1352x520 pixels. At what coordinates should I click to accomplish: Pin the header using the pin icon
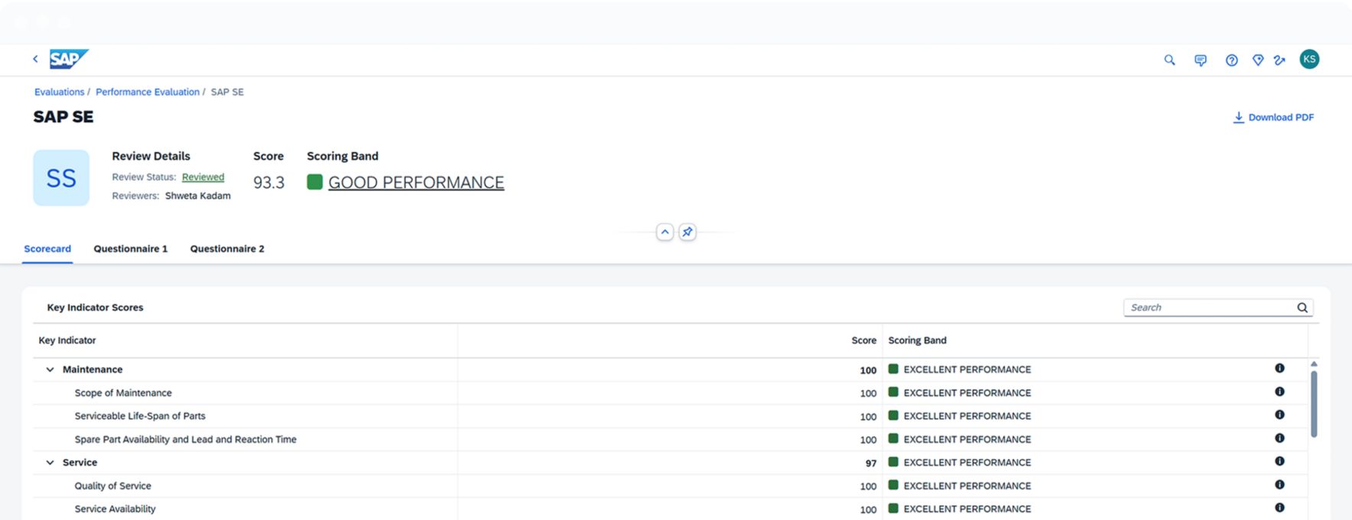687,232
